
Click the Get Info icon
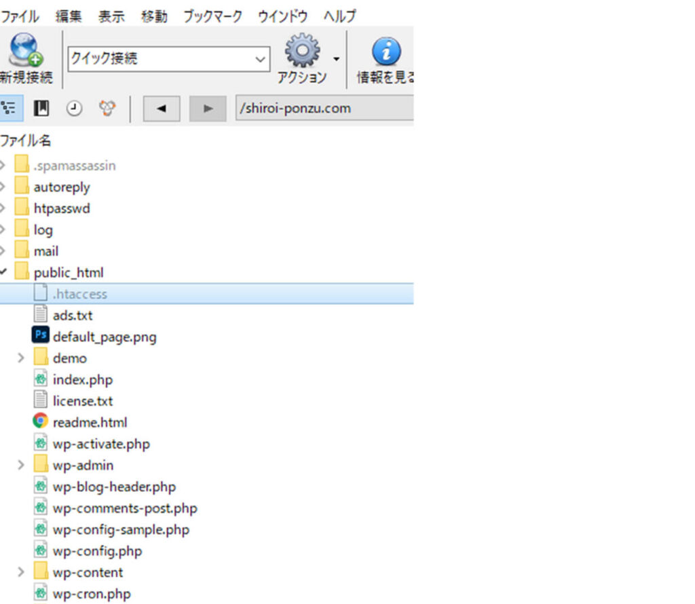click(386, 52)
